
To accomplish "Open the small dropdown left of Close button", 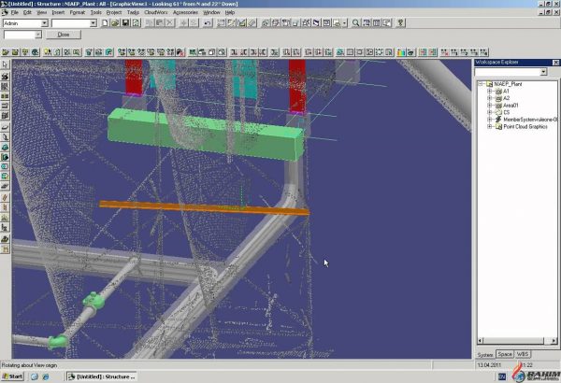I will point(38,35).
